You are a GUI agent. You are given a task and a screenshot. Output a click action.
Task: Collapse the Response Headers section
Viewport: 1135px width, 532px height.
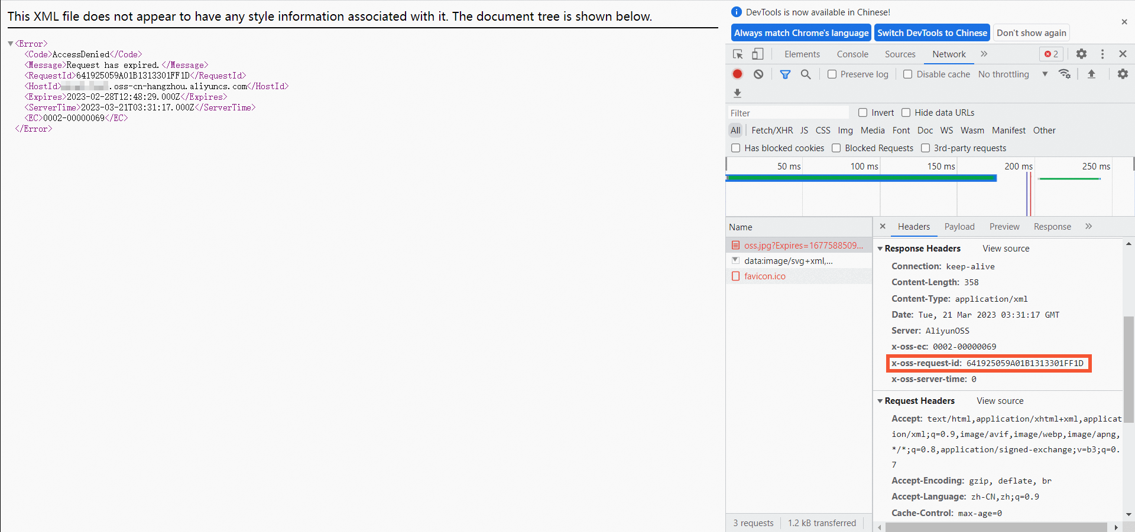[x=881, y=248]
